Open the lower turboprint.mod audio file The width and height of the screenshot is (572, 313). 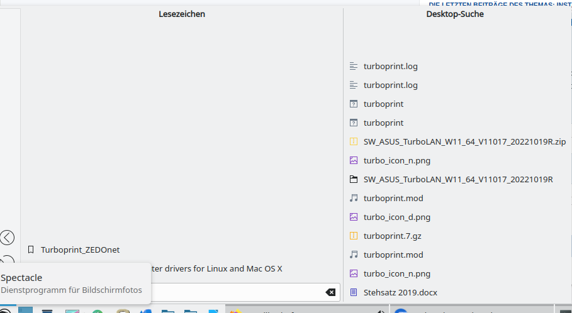coord(393,255)
